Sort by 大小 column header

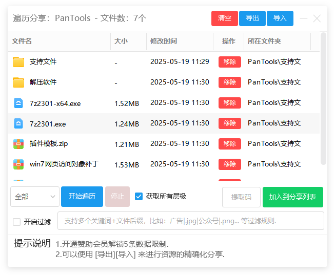point(121,41)
